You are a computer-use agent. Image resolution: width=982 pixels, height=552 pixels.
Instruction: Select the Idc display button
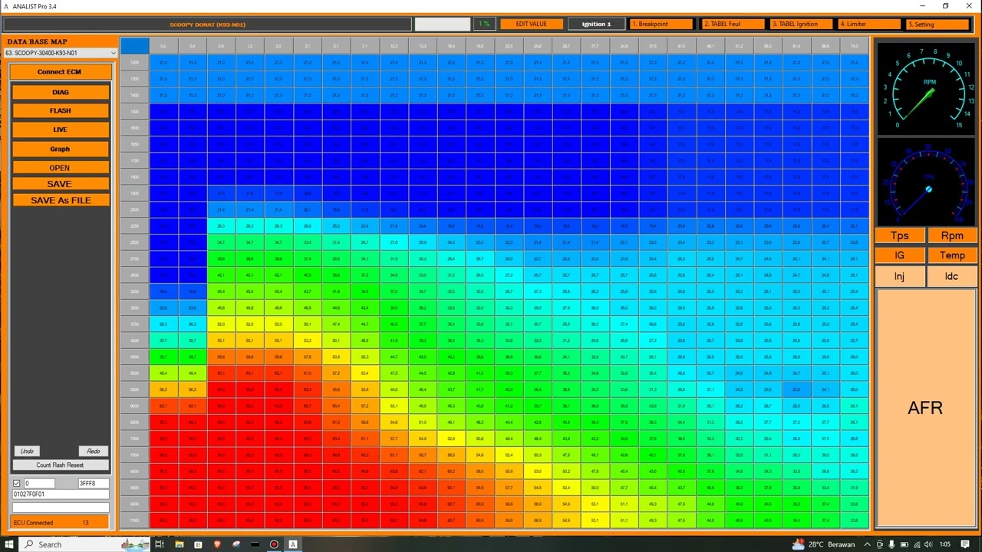[952, 276]
